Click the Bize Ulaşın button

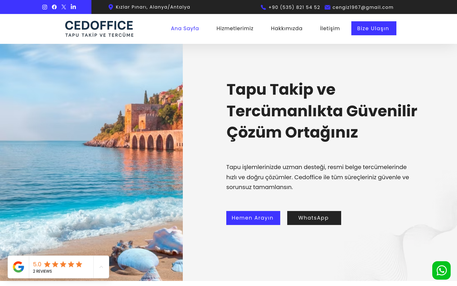coord(374,28)
